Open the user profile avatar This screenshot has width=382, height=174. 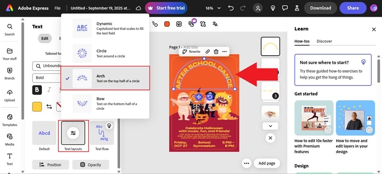click(x=374, y=8)
